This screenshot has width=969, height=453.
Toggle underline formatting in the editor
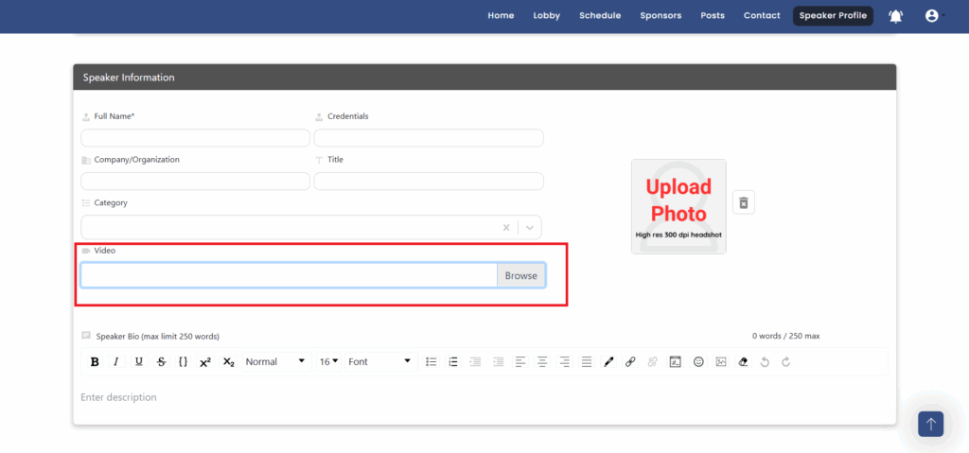pos(139,362)
